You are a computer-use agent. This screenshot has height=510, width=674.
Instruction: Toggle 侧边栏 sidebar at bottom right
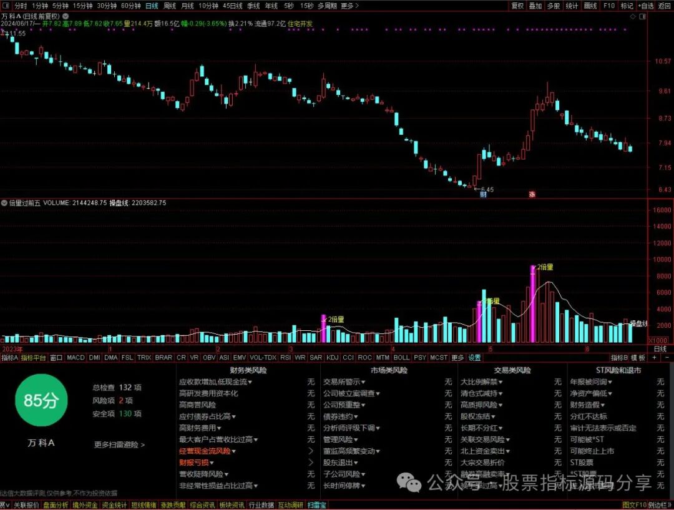pos(660,505)
